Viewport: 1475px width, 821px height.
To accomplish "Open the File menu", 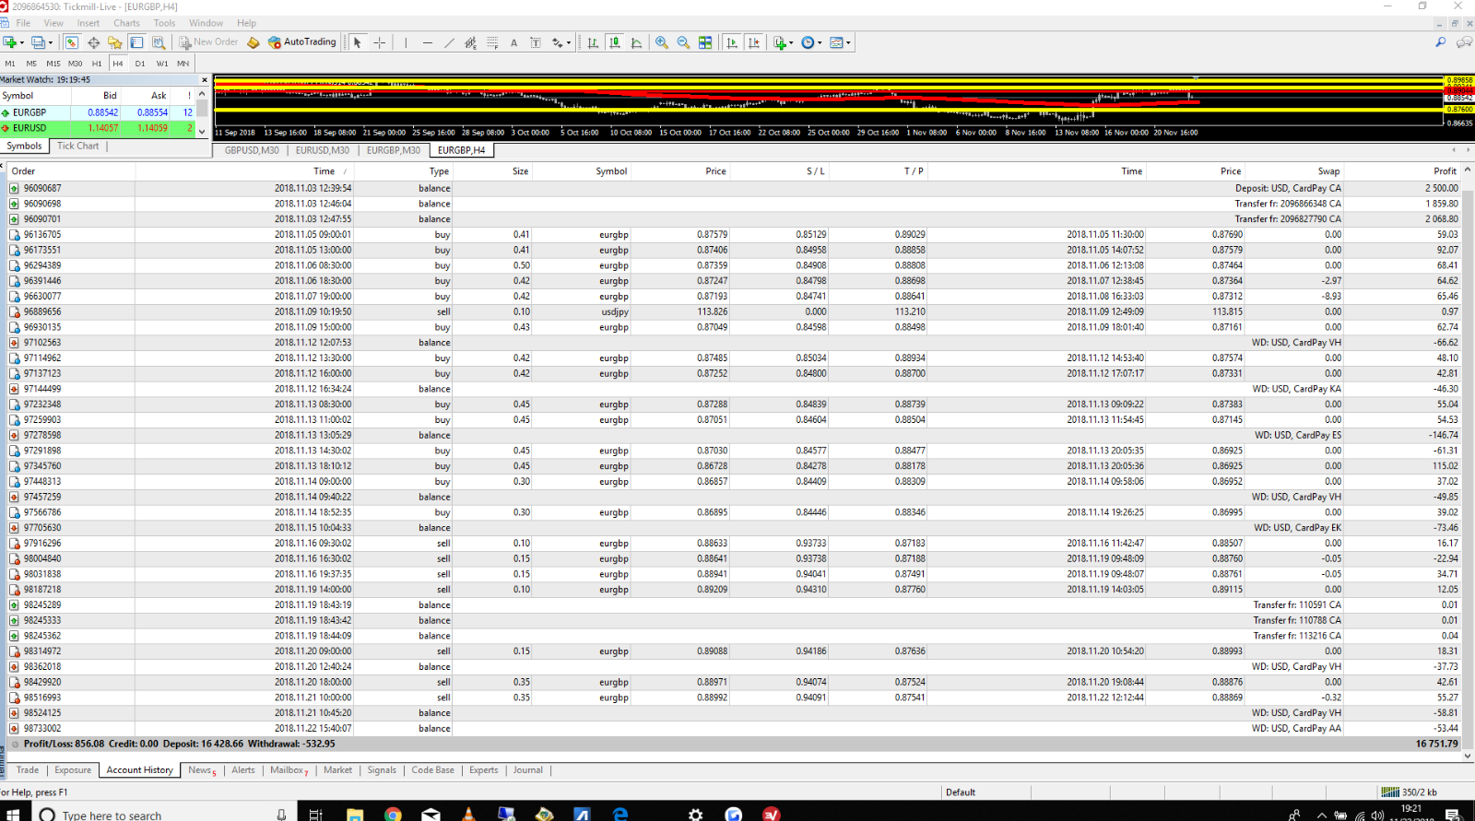I will click(23, 23).
